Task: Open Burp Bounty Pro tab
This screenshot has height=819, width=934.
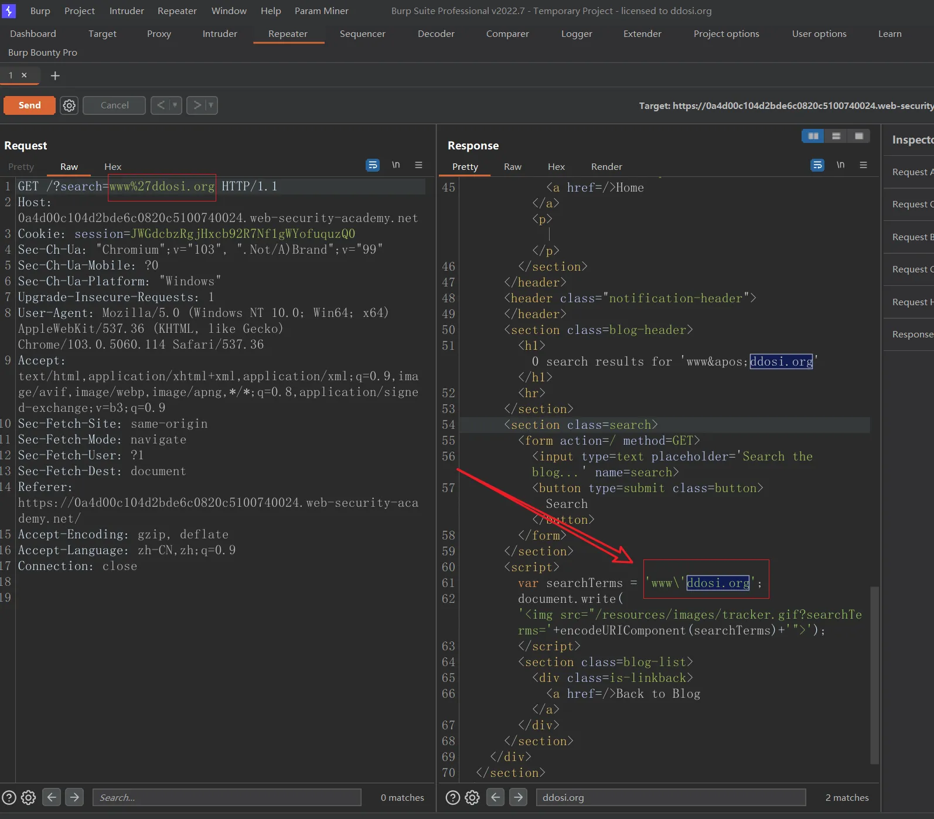Action: tap(43, 52)
